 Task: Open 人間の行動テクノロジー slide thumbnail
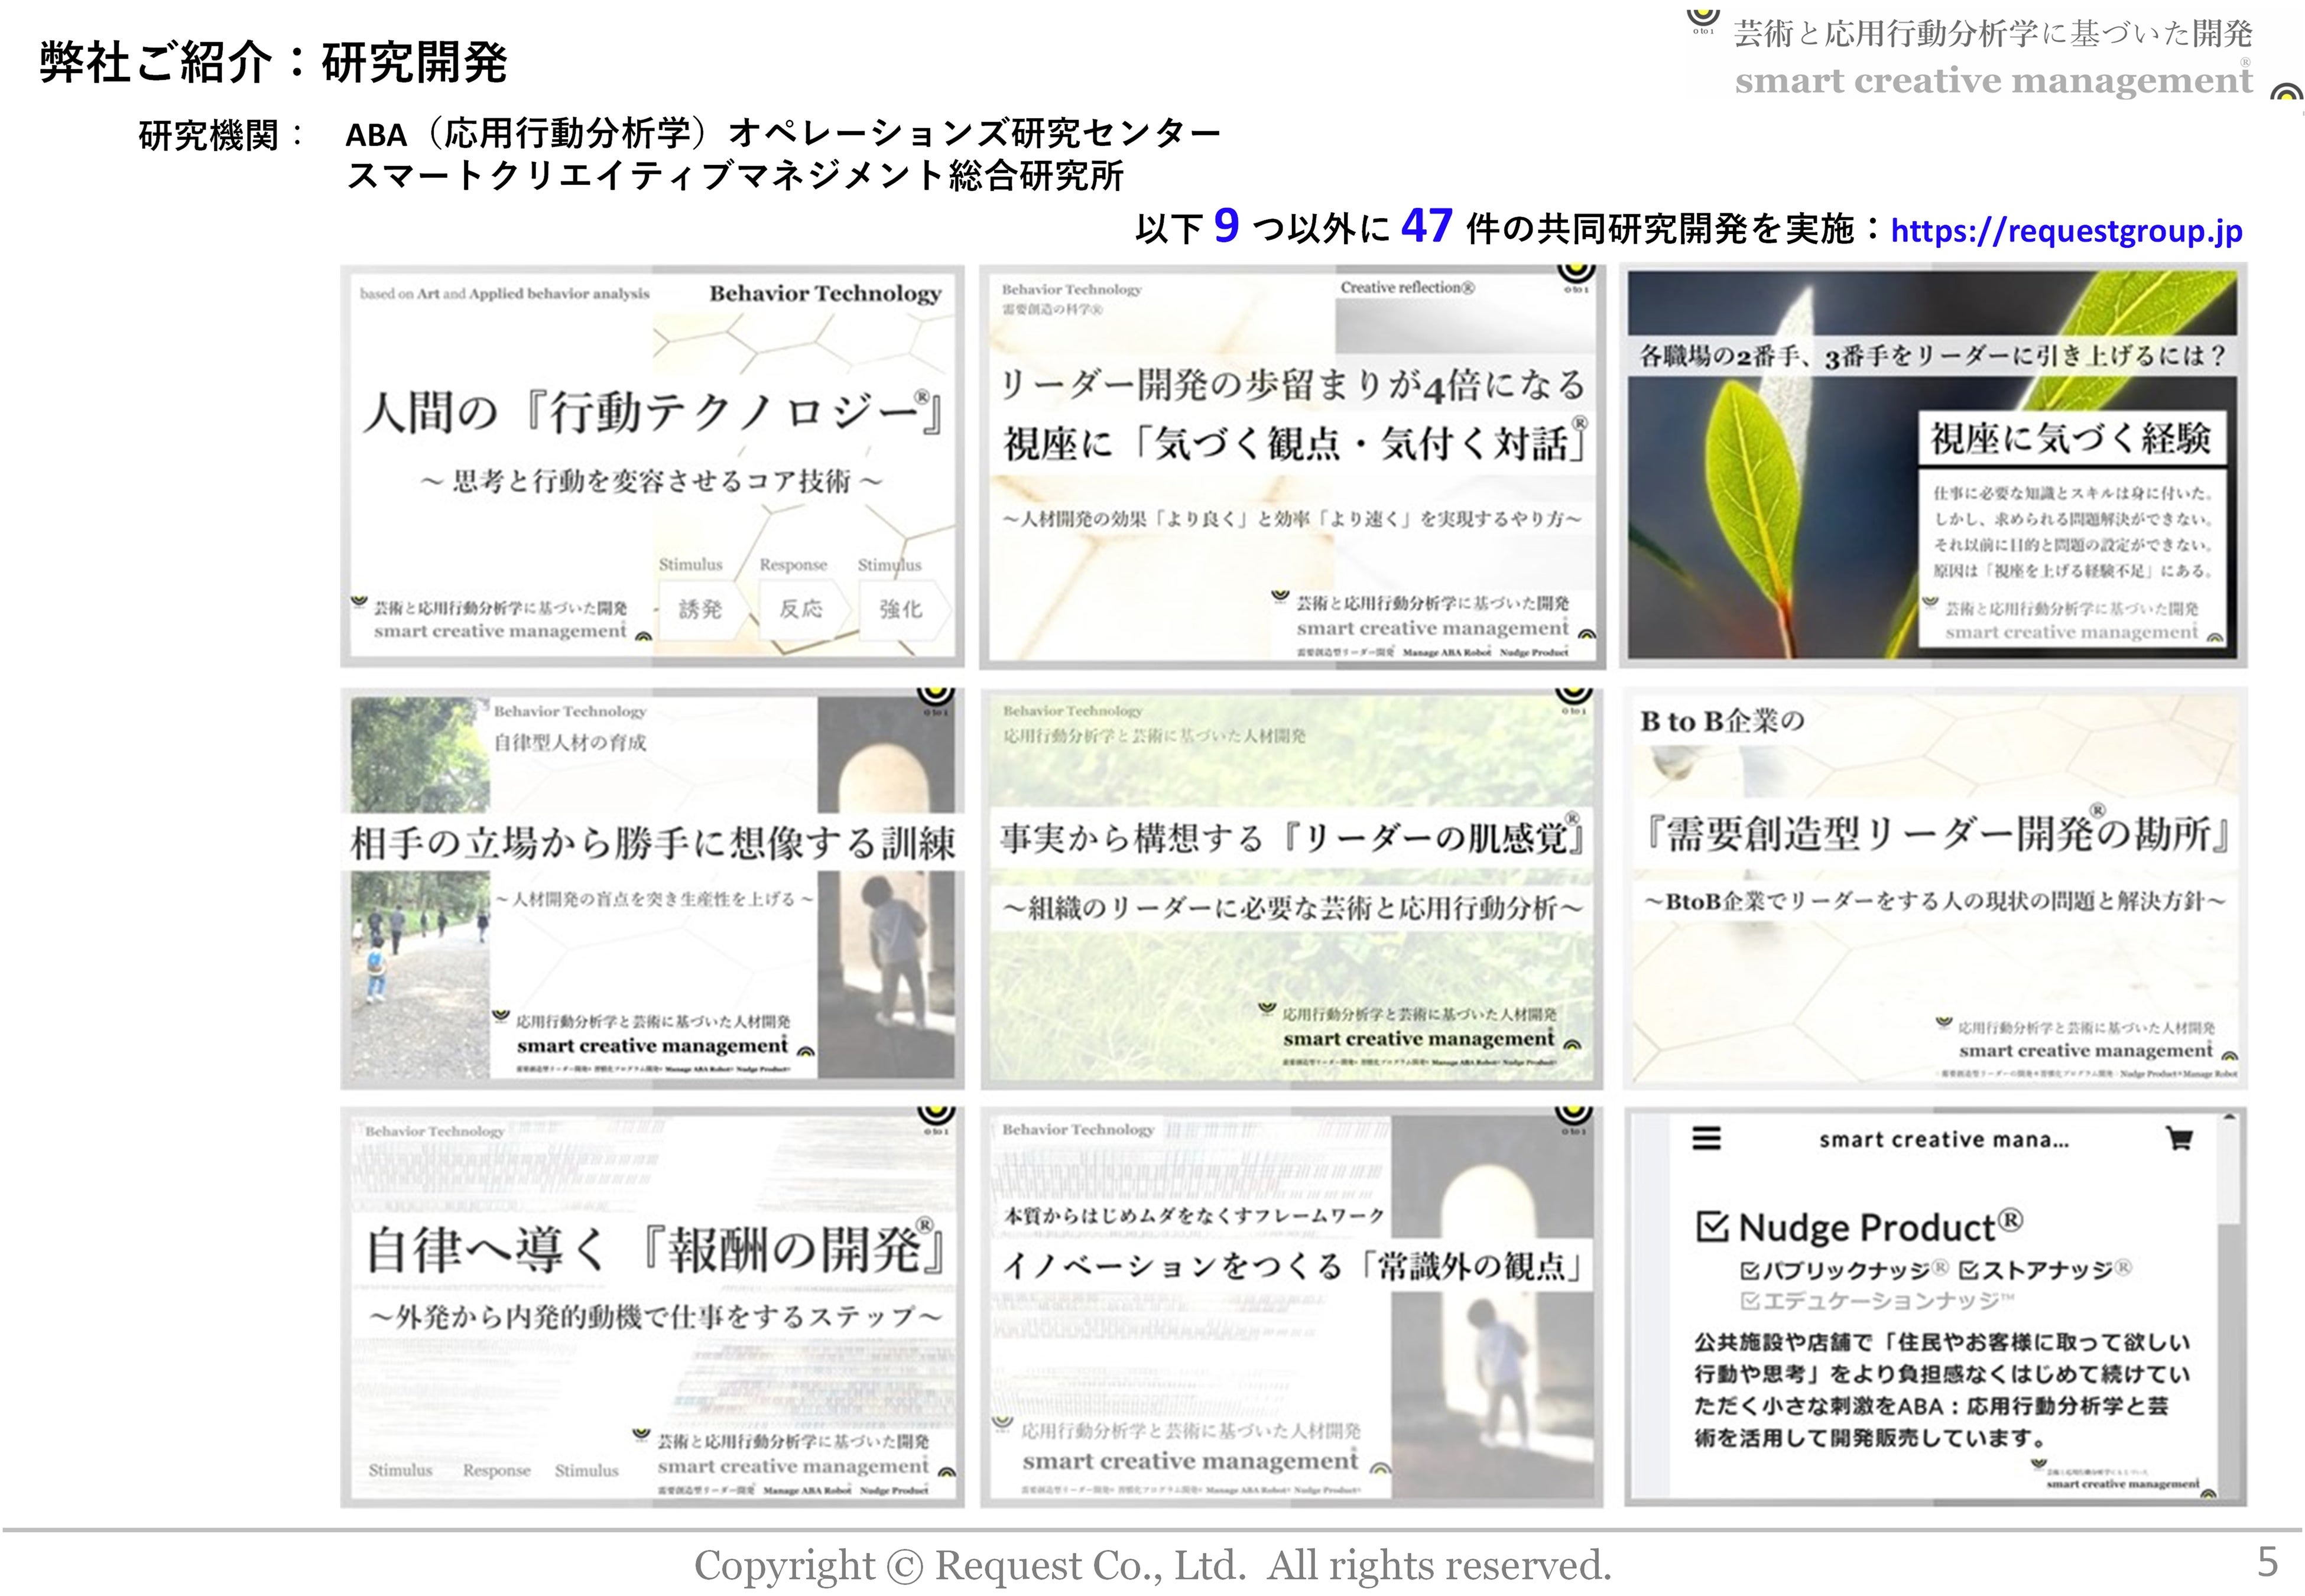652,440
